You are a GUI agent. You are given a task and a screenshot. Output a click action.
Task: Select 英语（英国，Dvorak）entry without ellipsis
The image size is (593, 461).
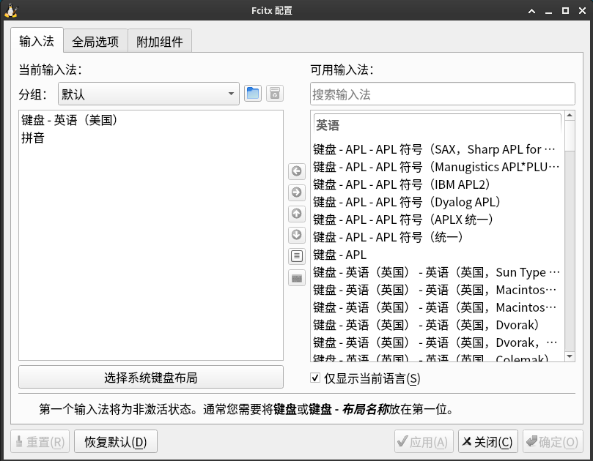click(x=438, y=325)
